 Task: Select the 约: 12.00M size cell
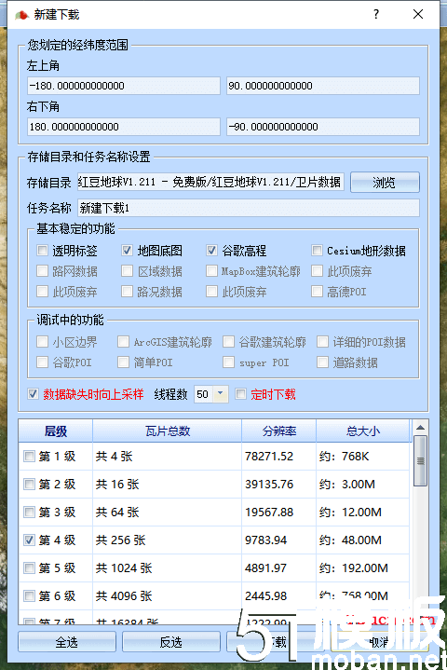(x=363, y=512)
